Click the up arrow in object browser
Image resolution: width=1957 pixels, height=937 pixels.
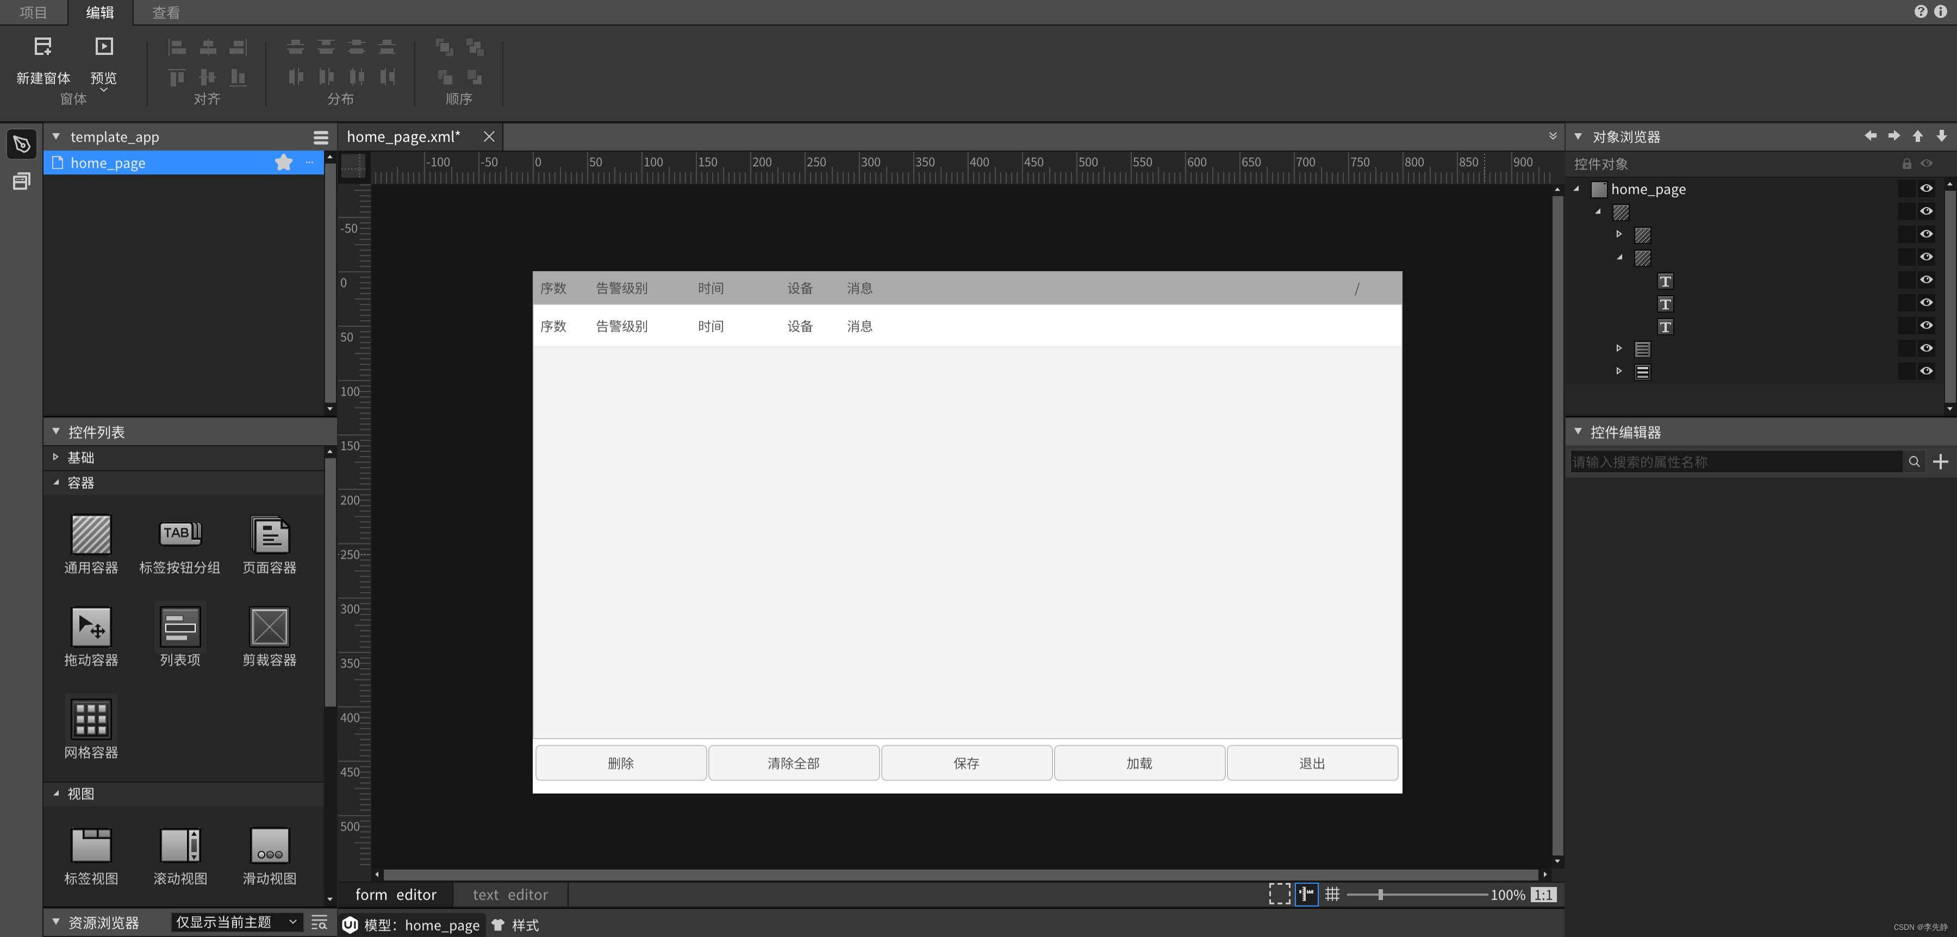point(1917,136)
